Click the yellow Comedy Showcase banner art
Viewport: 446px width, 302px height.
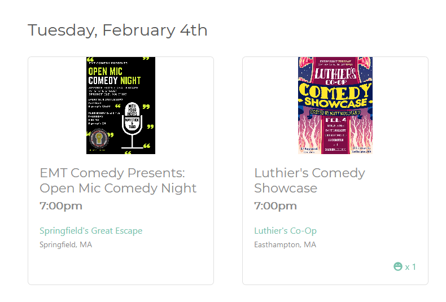tap(335, 96)
